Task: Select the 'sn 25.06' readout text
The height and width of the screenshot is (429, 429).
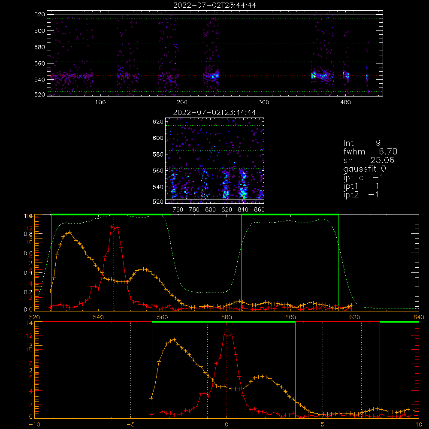Action: pyautogui.click(x=369, y=160)
